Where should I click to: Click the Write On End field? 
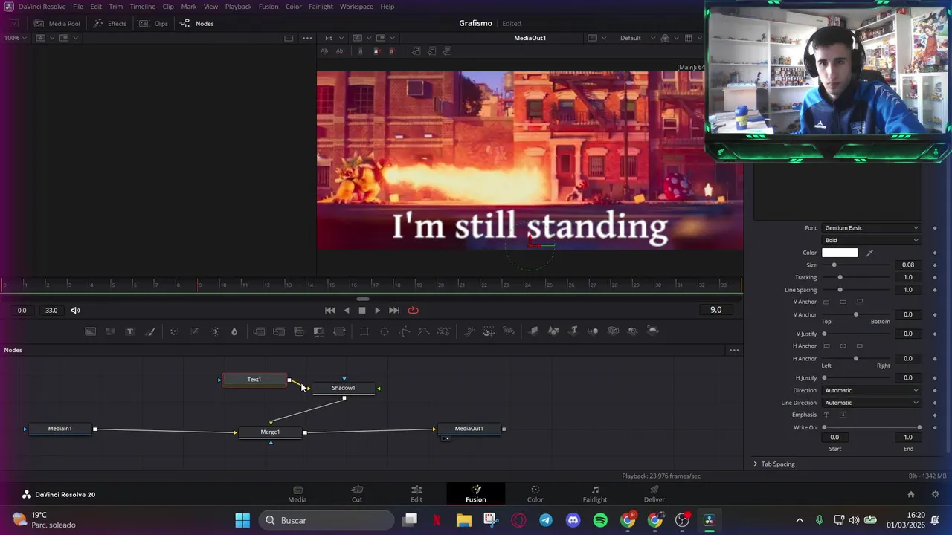point(908,438)
